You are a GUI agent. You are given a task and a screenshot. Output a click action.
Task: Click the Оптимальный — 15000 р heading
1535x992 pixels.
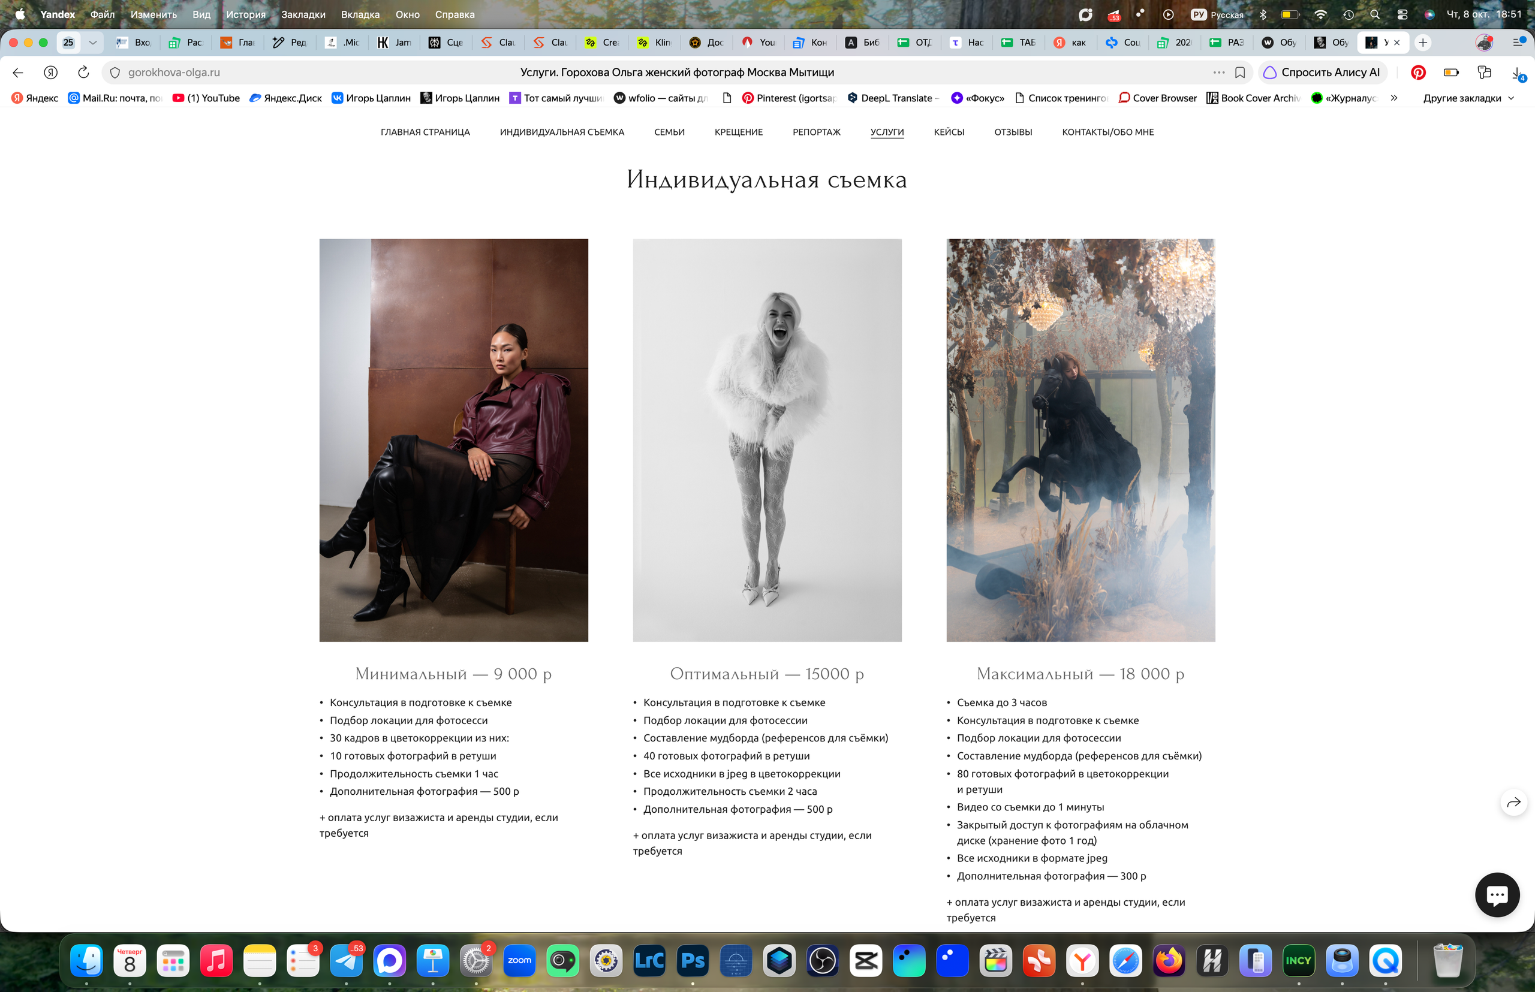767,674
